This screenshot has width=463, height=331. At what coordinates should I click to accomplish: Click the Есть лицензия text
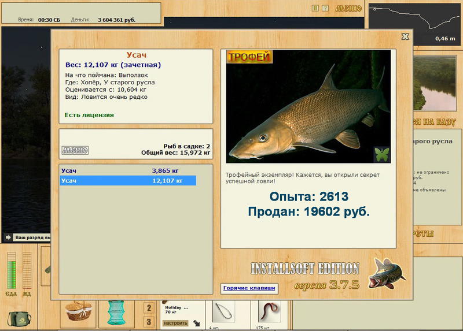pyautogui.click(x=89, y=115)
